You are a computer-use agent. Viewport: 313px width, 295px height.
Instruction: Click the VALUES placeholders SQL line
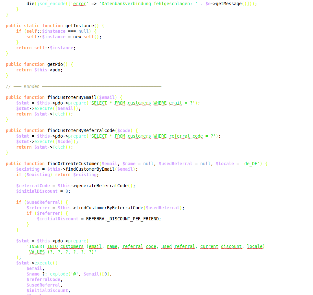[63, 252]
